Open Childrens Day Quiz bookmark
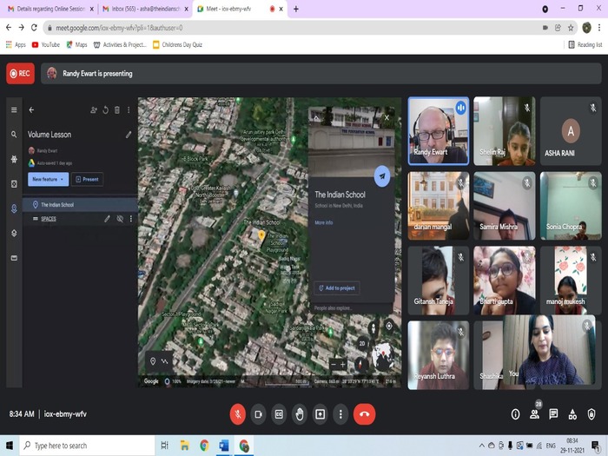This screenshot has height=456, width=608. 178,44
